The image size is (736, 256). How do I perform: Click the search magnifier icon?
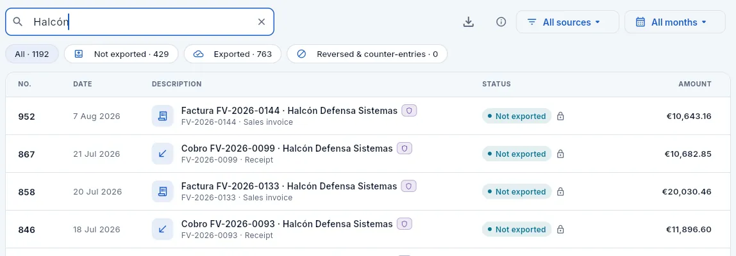point(18,22)
